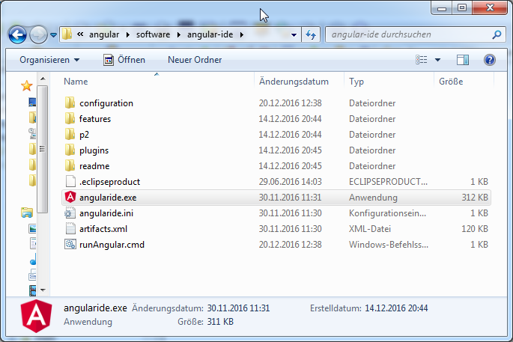Open the view options dropdown arrow
This screenshot has width=513, height=342.
(437, 60)
